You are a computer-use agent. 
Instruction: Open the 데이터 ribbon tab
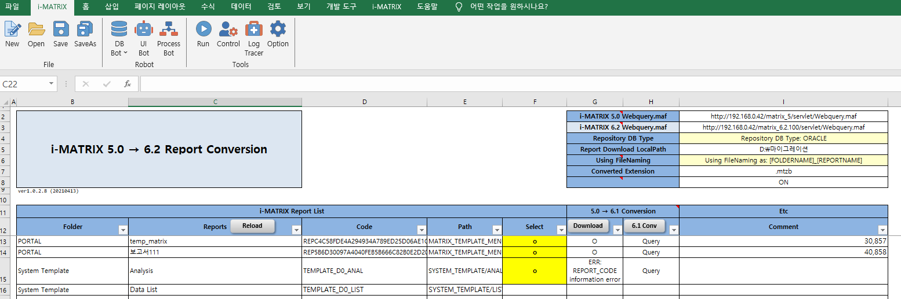(241, 7)
